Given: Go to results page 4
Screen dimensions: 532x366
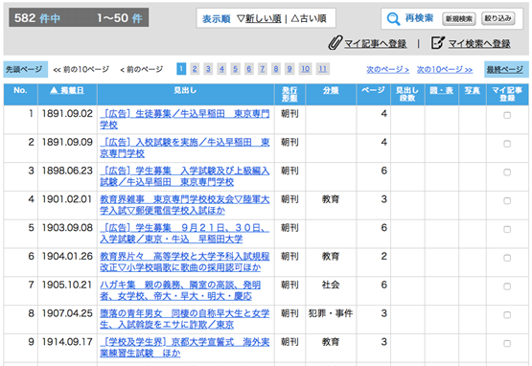Looking at the screenshot, I should (x=221, y=69).
